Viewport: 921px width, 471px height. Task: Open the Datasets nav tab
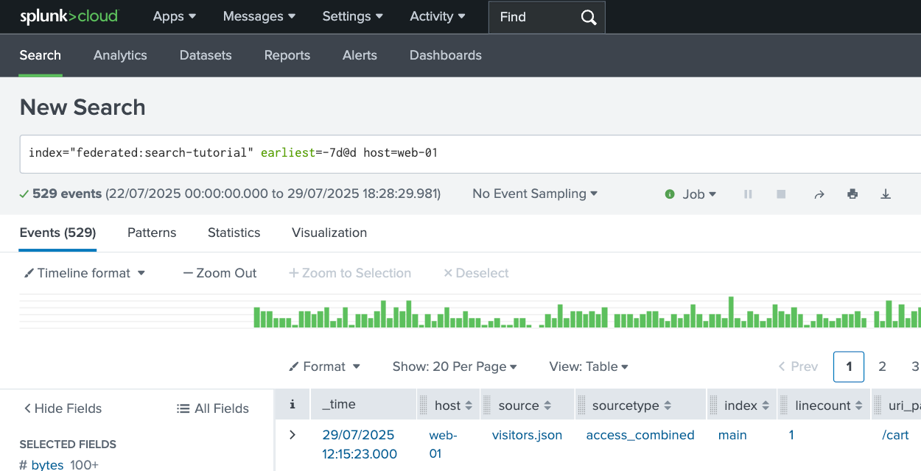[206, 55]
